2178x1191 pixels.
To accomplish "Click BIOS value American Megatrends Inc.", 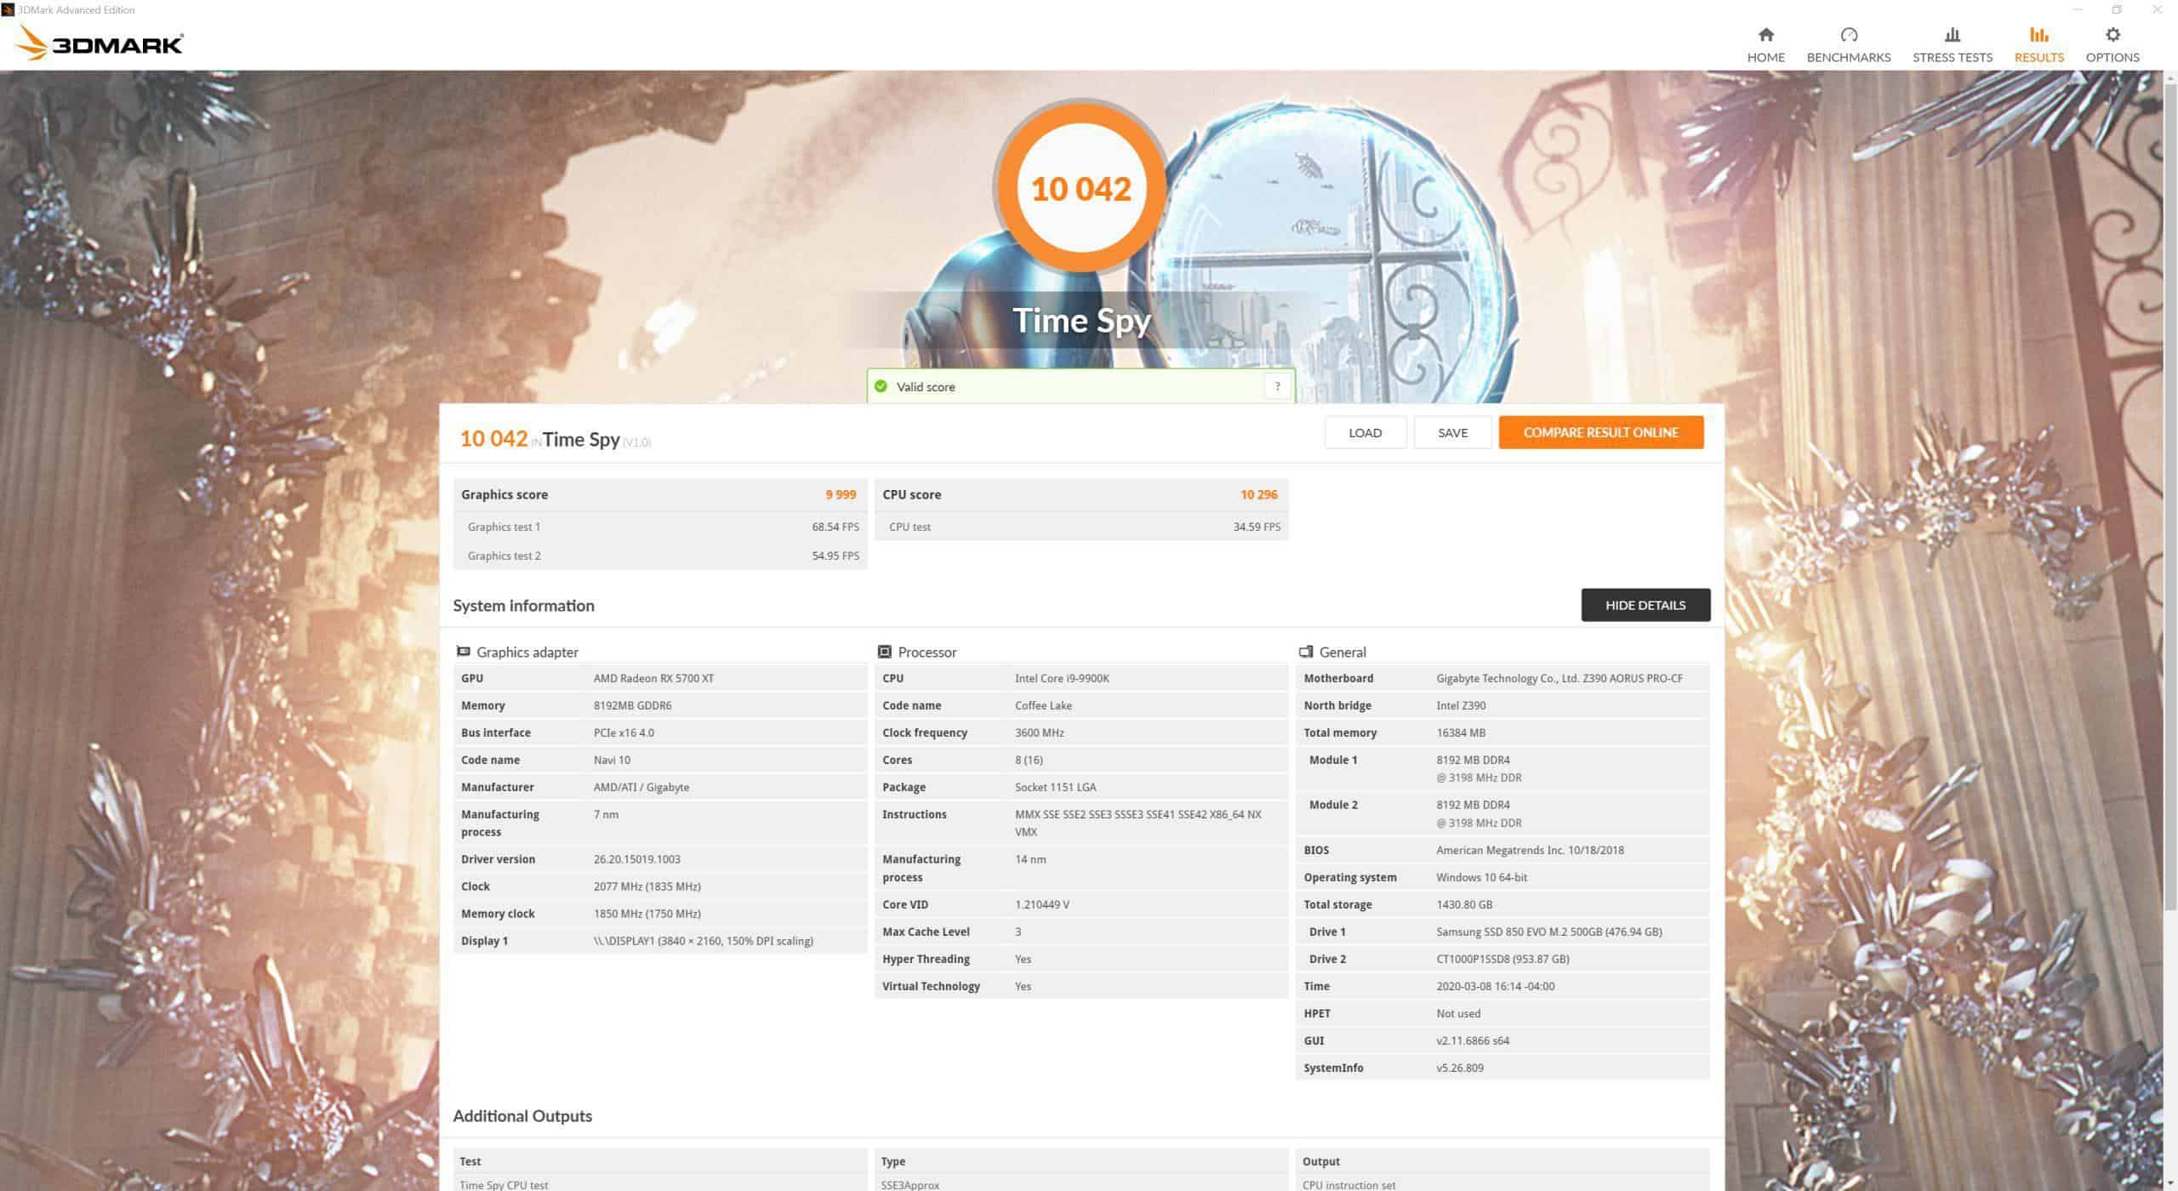I will click(1530, 850).
